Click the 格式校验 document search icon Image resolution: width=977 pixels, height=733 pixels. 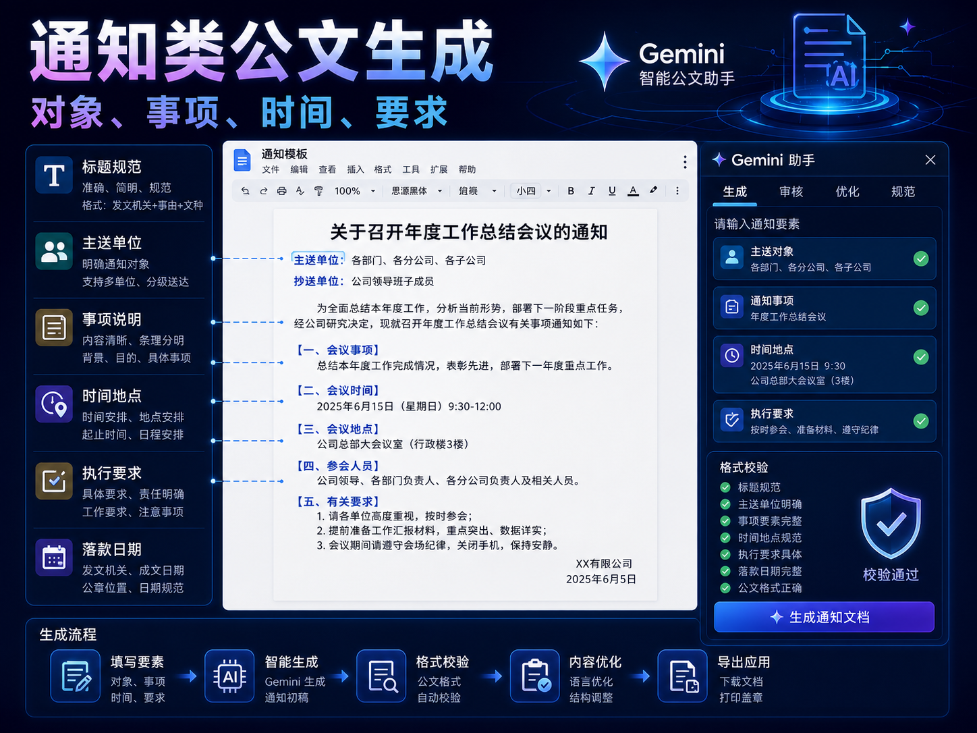[382, 676]
